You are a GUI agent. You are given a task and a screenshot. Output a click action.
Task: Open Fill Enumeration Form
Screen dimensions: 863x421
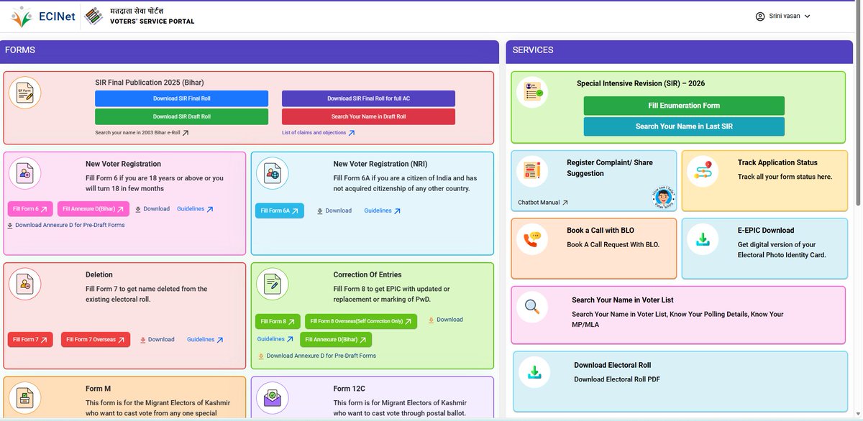click(684, 106)
